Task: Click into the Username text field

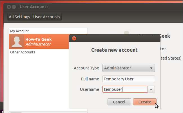Action: 125,89
